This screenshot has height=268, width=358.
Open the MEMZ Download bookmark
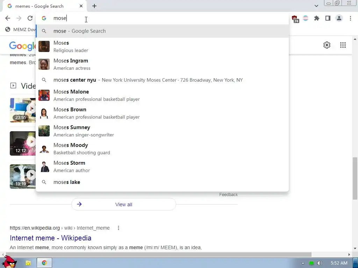point(21,29)
